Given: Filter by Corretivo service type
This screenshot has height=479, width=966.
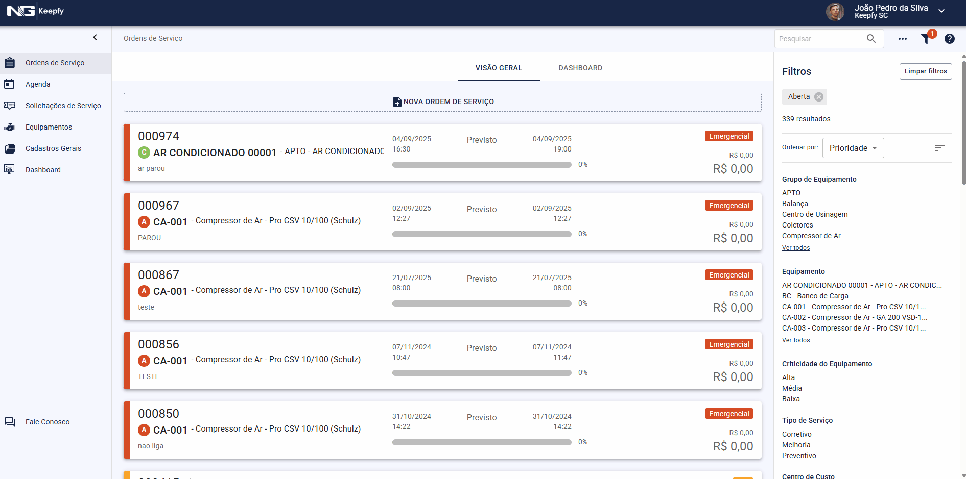Looking at the screenshot, I should (x=796, y=434).
